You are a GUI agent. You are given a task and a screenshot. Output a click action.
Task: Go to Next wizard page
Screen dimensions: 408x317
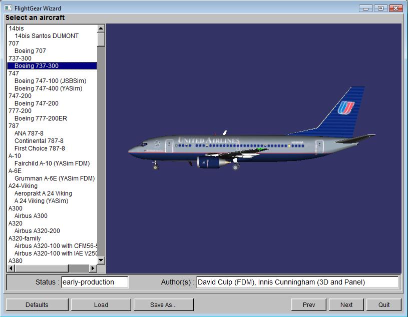pos(346,304)
